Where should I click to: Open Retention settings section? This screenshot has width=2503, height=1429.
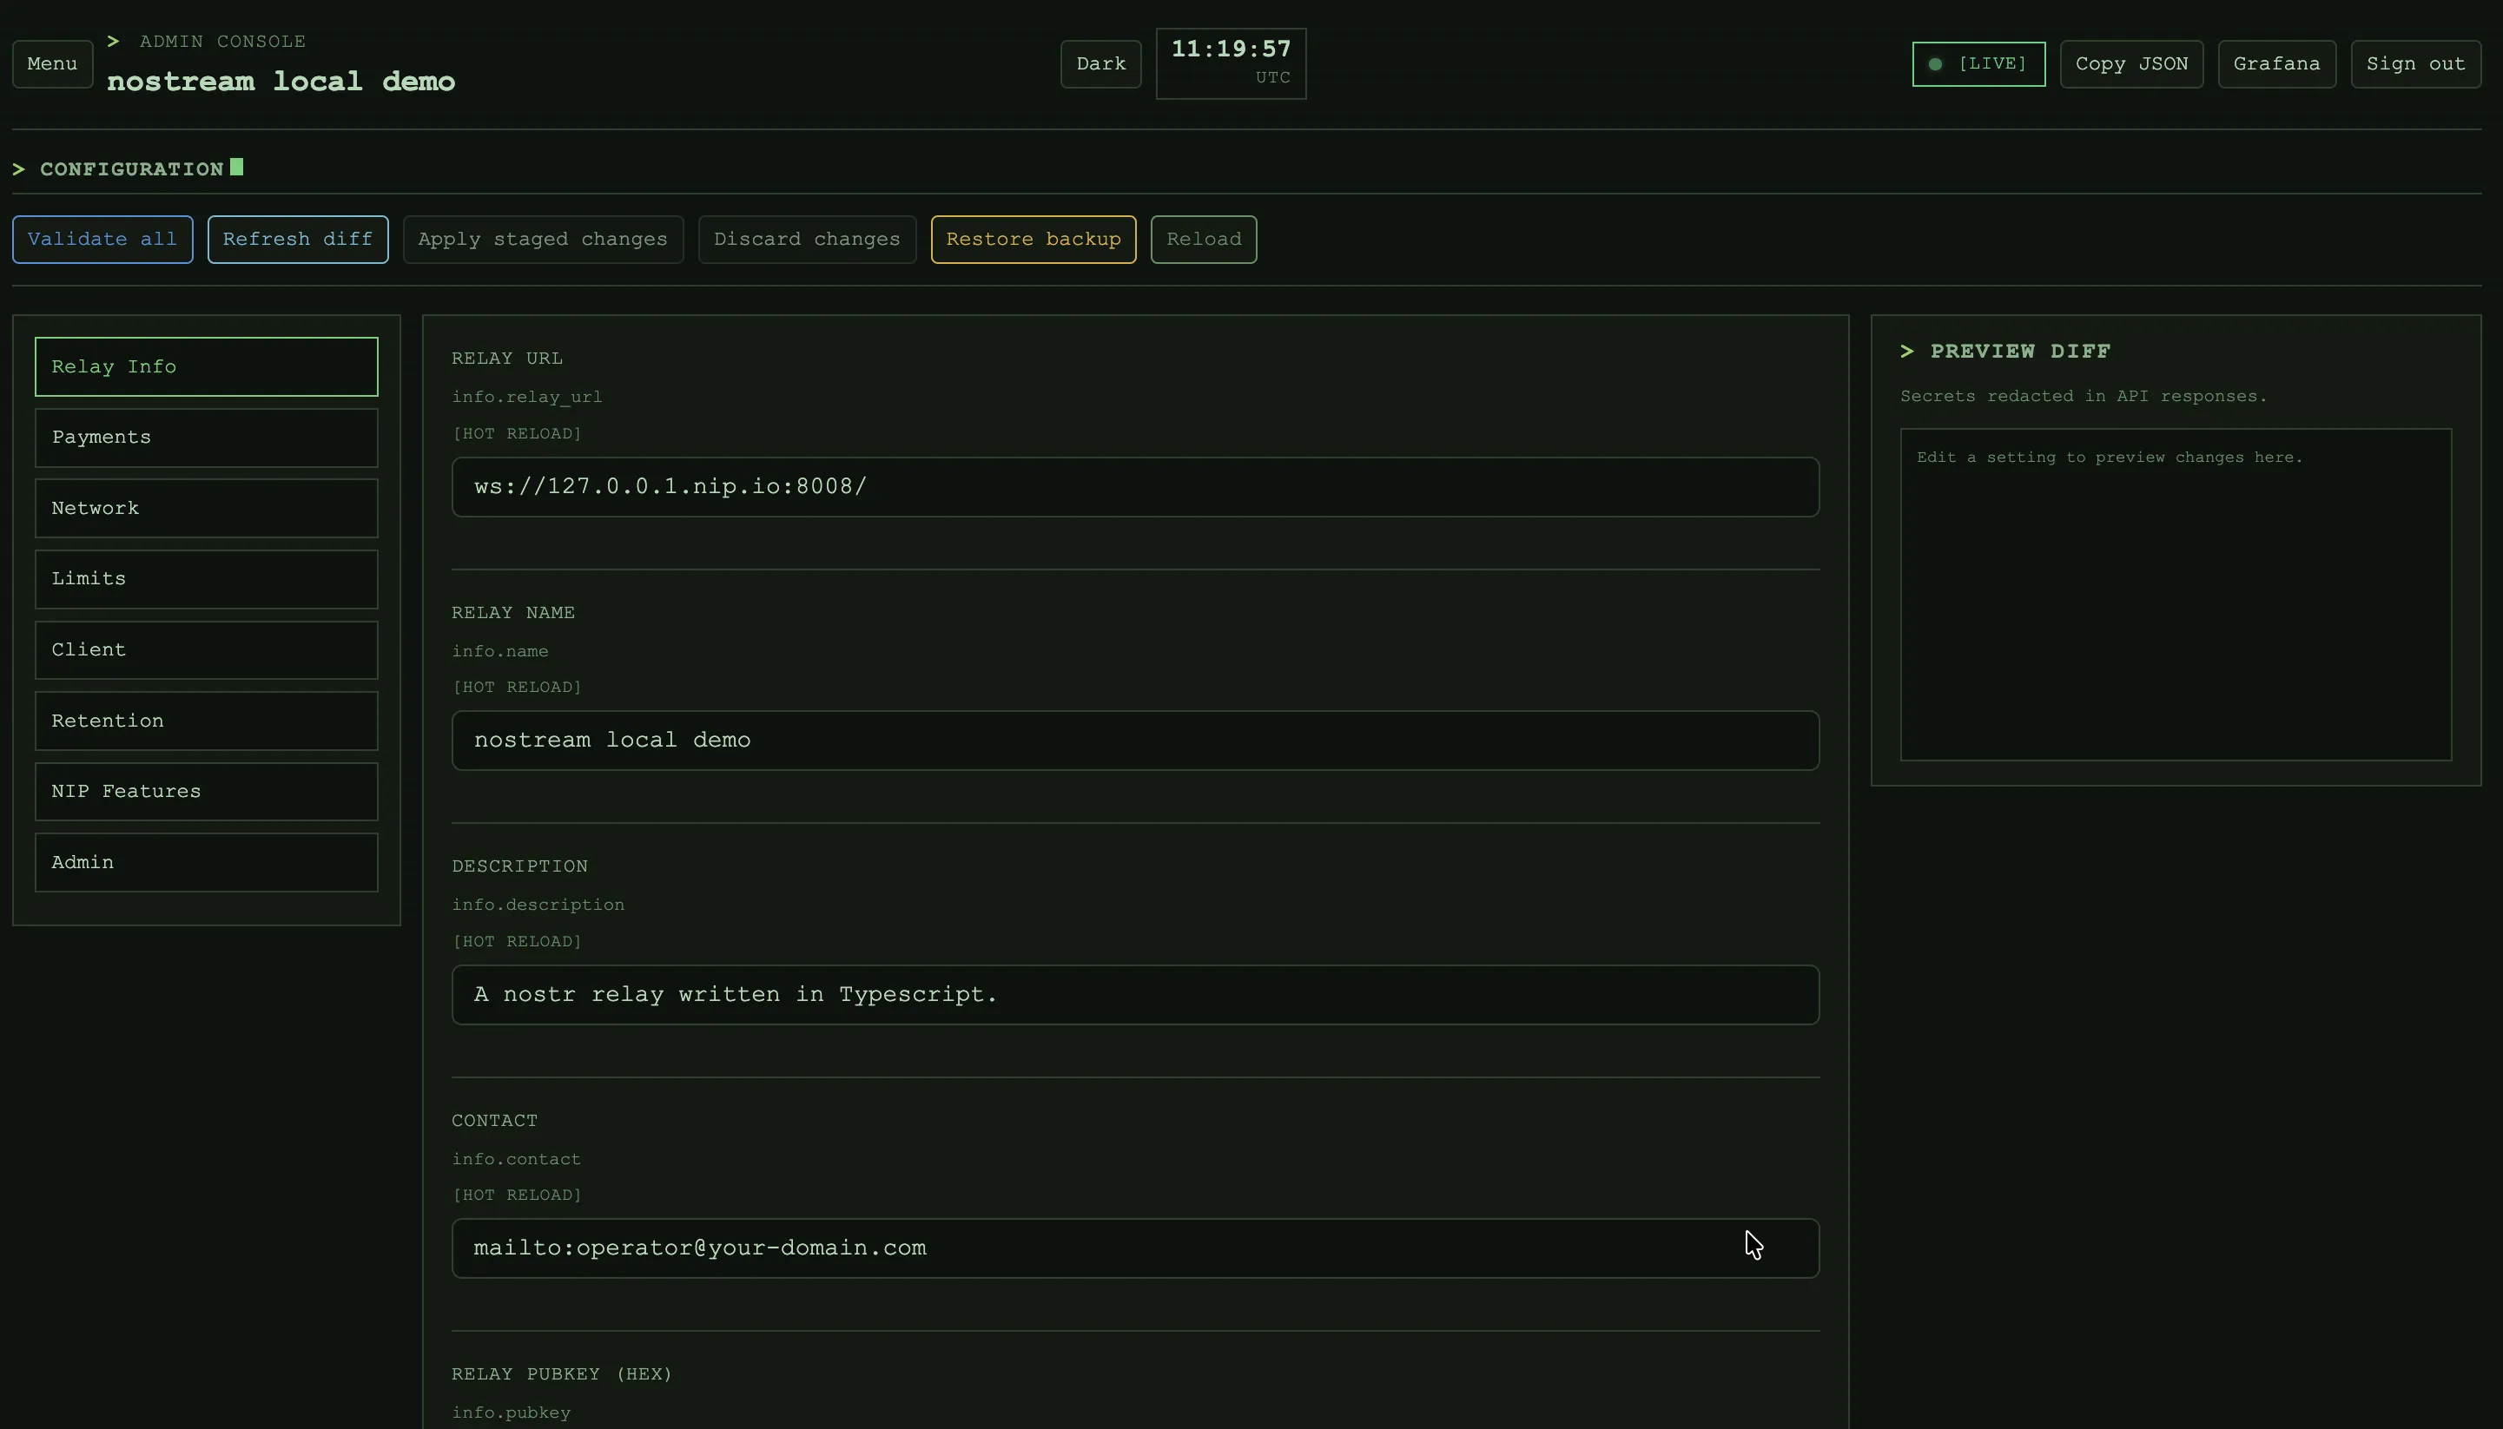click(x=206, y=721)
